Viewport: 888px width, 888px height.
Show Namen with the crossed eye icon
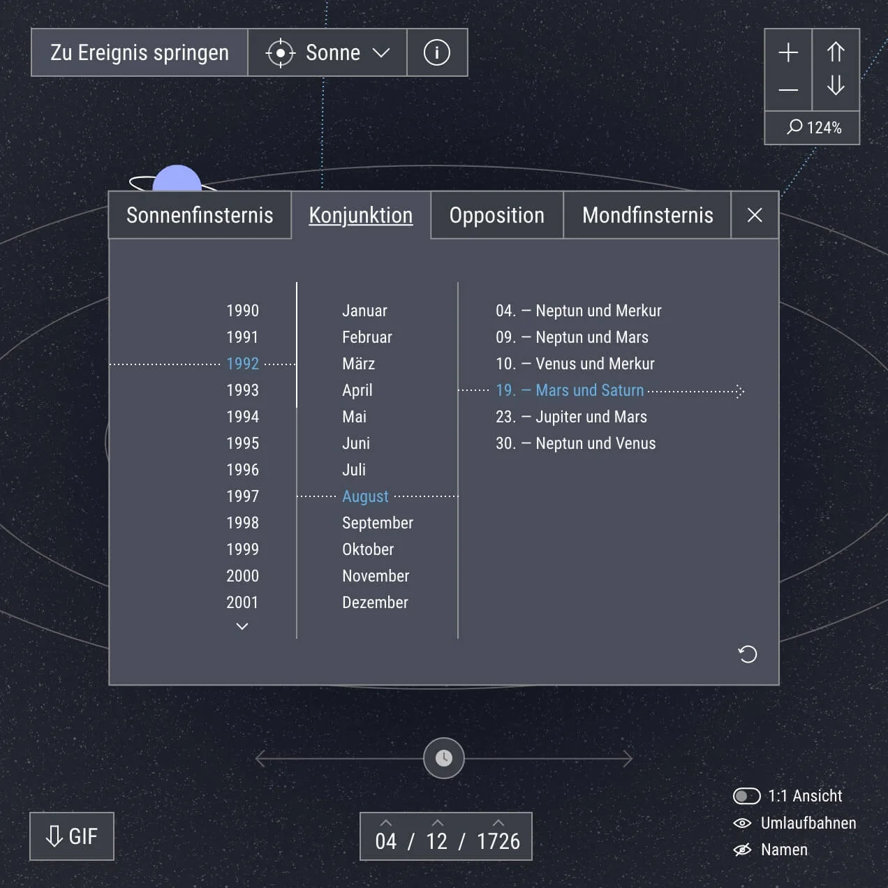pyautogui.click(x=742, y=850)
